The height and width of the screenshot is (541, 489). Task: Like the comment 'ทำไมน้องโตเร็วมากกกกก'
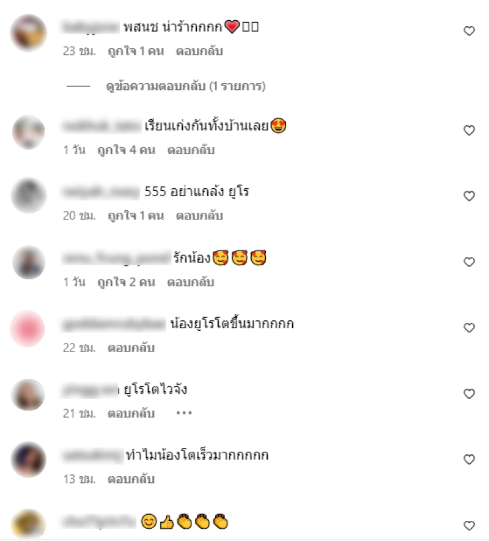point(469,460)
